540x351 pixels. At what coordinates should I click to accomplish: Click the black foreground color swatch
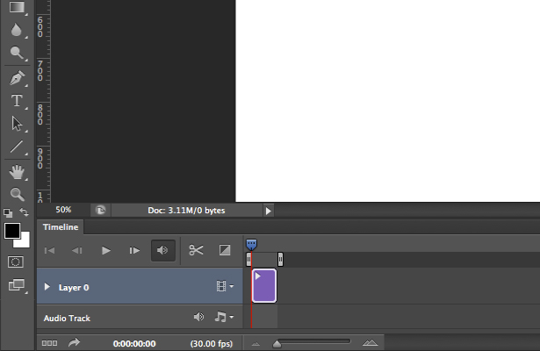pyautogui.click(x=12, y=231)
